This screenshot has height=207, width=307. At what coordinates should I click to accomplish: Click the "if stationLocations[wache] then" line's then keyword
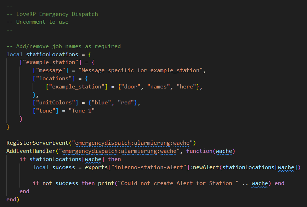114,159
